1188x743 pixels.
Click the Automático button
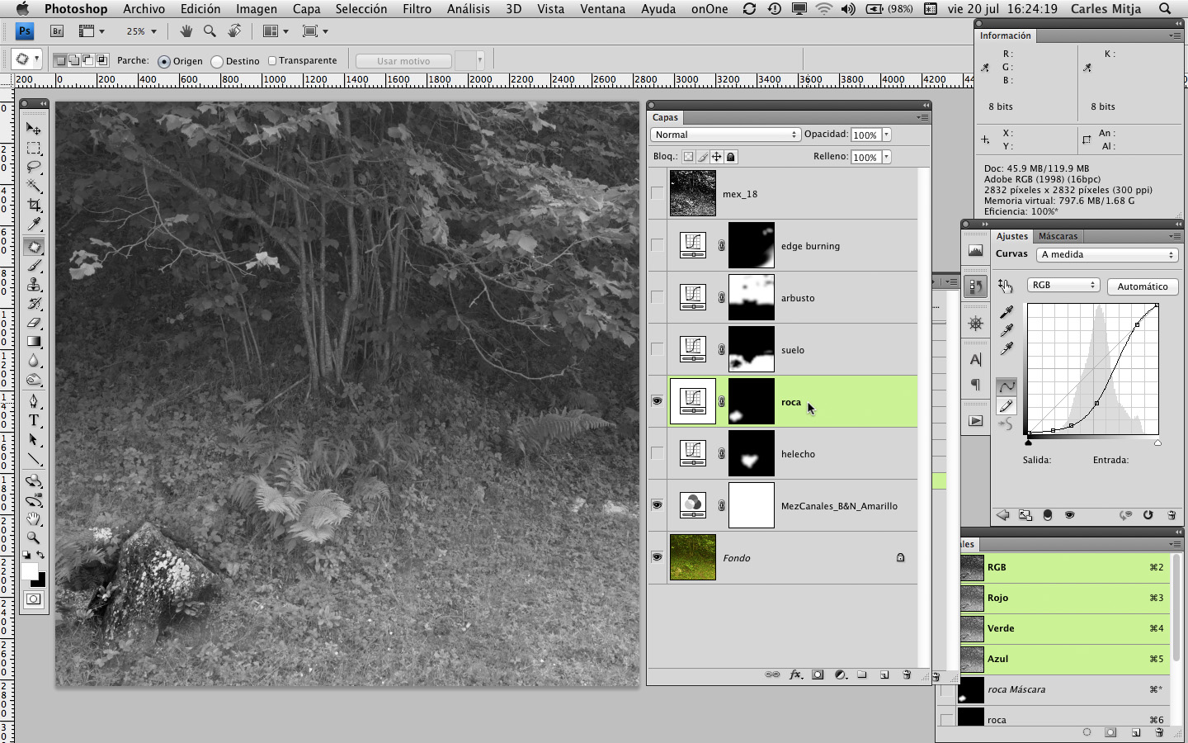tap(1142, 286)
